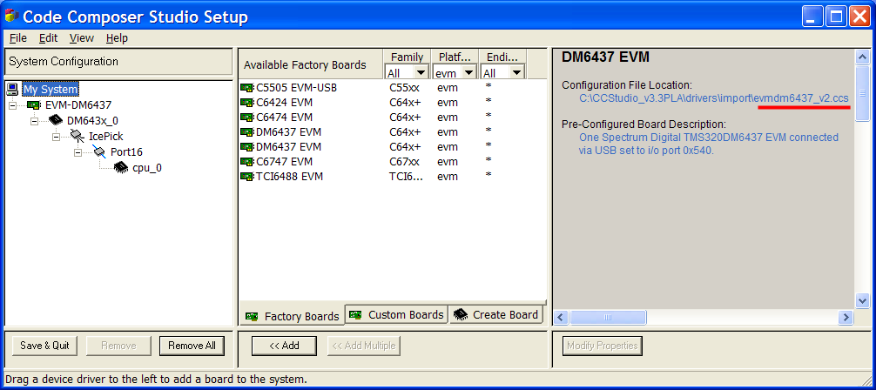Click the Port16 connector icon
876x390 pixels.
click(99, 151)
